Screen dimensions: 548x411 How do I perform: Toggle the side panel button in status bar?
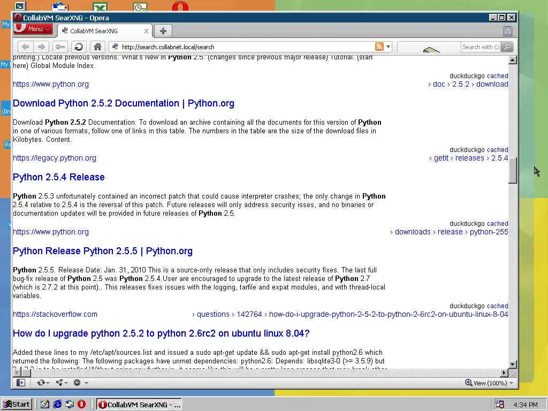pos(21,383)
